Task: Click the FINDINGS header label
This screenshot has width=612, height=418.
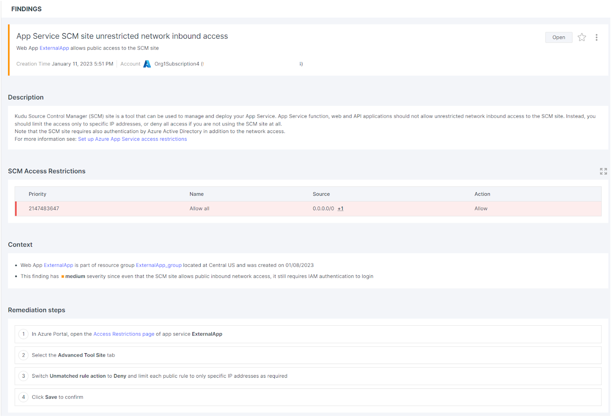Action: point(26,9)
